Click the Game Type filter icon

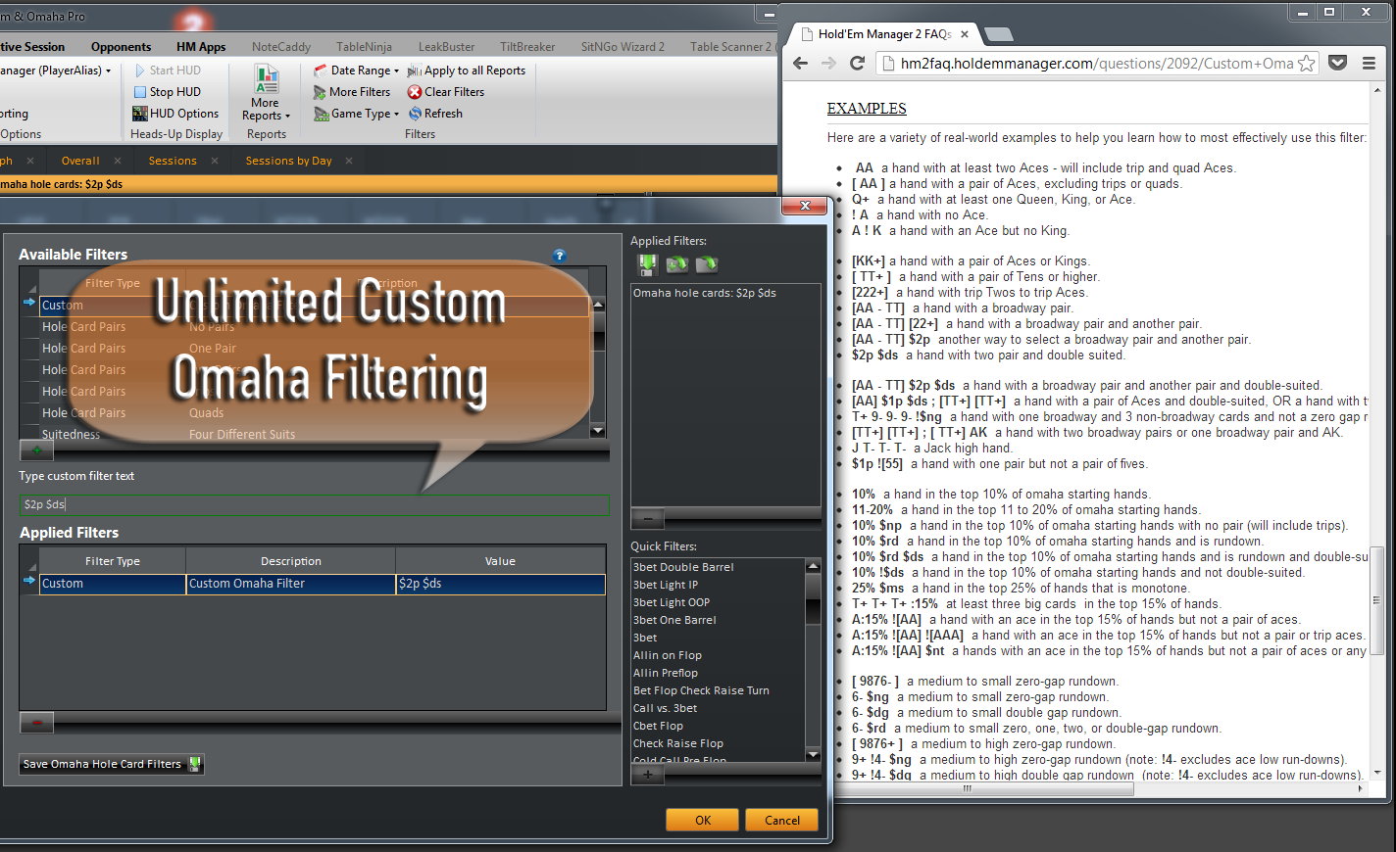coord(321,114)
